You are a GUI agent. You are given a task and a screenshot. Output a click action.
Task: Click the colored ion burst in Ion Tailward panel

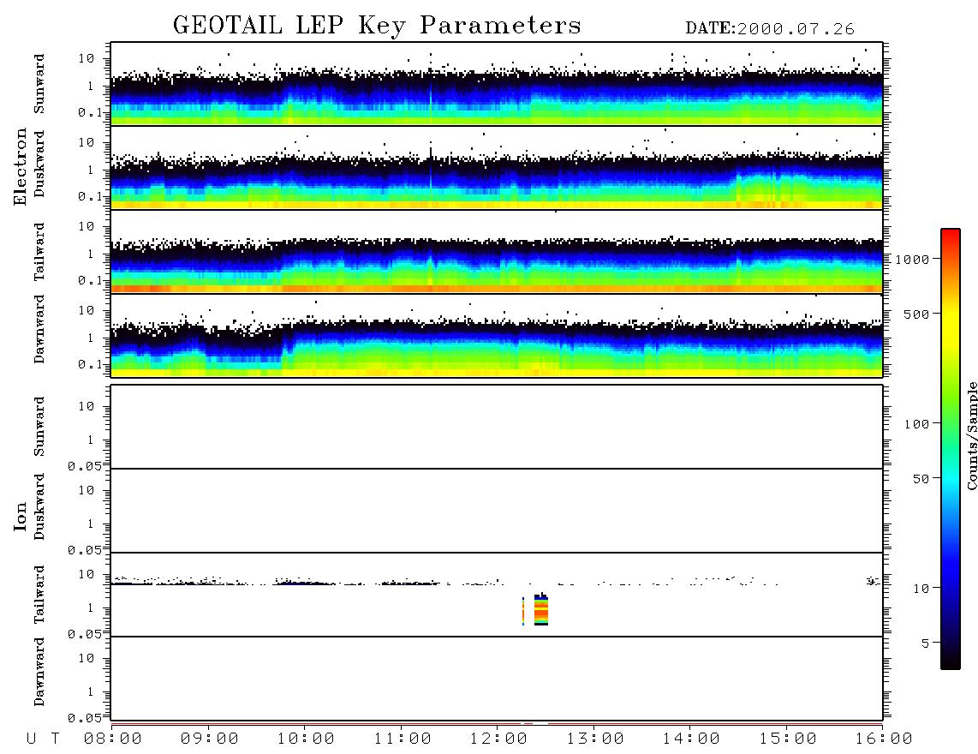click(540, 610)
